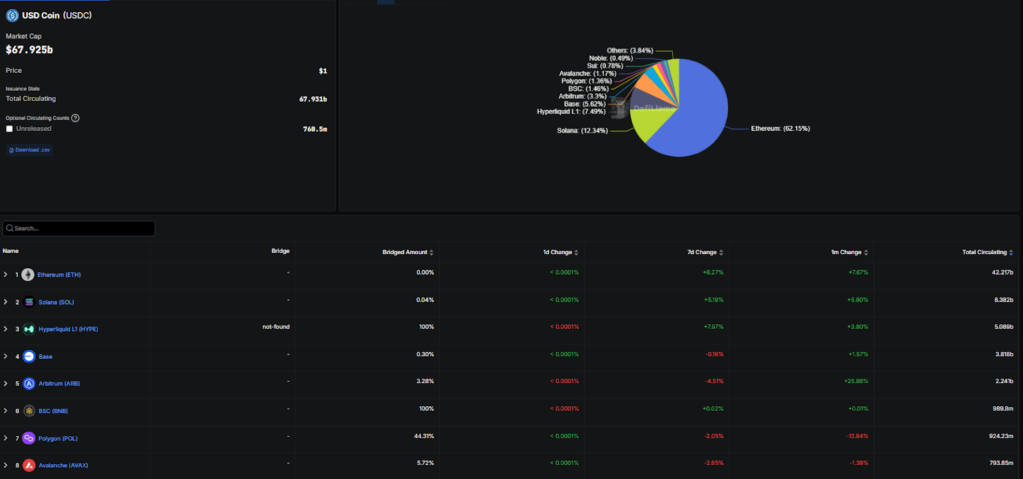Viewport: 1023px width, 479px height.
Task: Sort by Bridged Amount column
Action: click(x=407, y=252)
